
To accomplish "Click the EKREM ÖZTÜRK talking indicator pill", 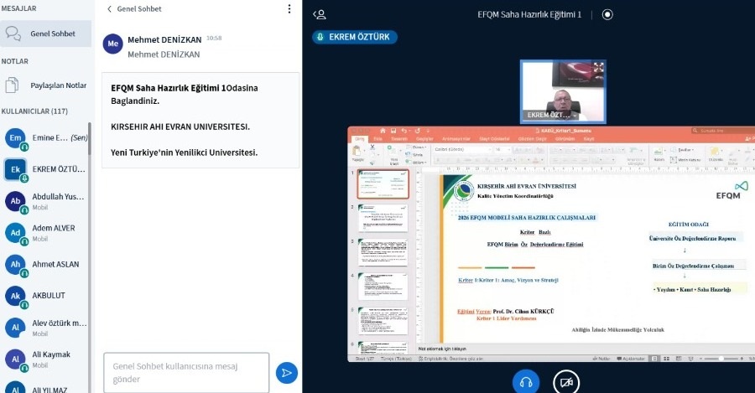I will click(355, 37).
